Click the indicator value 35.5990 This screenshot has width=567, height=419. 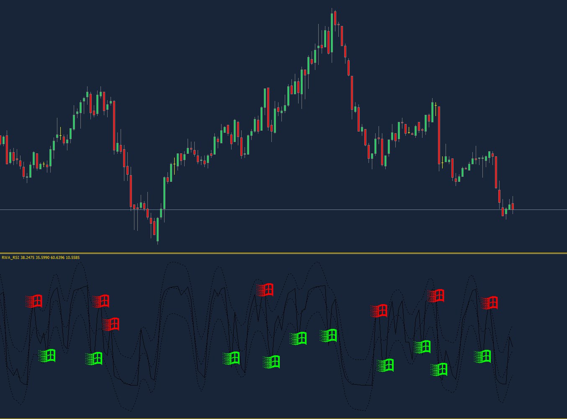pos(42,258)
